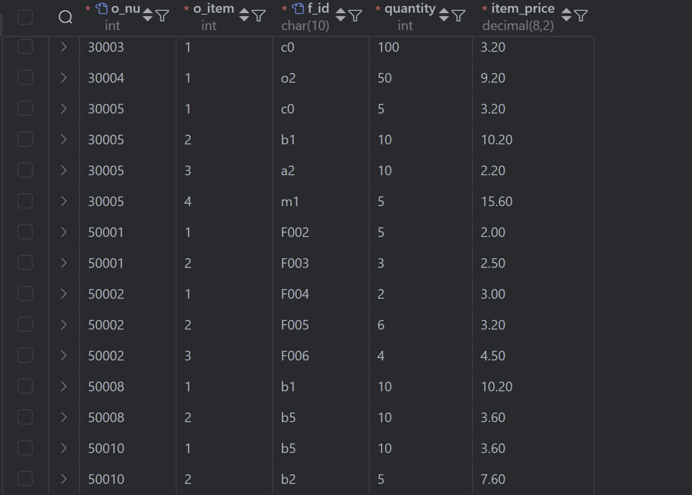Image resolution: width=692 pixels, height=495 pixels.
Task: Check the 50010 row with f_id b2
Action: 25,479
